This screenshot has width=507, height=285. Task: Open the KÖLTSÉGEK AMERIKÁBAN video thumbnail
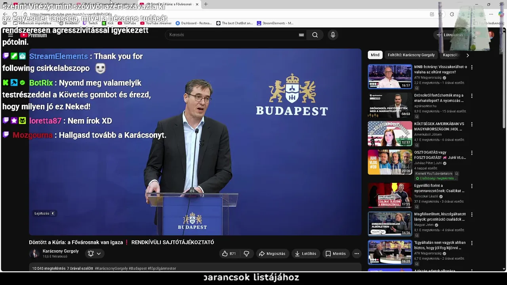pos(390,134)
